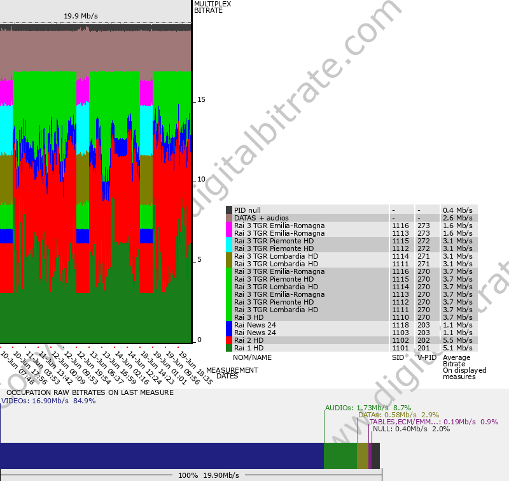Screen dimensions: 509x481
Task: Click V-PID value '201' for Rai 1 HD
Action: (424, 348)
